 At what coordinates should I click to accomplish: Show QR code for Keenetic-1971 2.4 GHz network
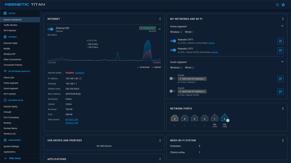coord(280,41)
